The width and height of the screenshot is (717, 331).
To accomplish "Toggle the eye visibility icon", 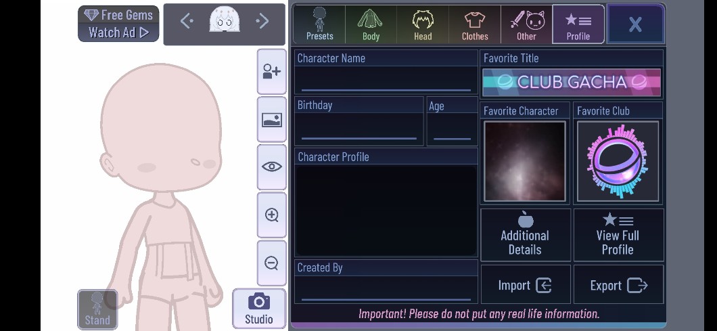I will click(272, 167).
